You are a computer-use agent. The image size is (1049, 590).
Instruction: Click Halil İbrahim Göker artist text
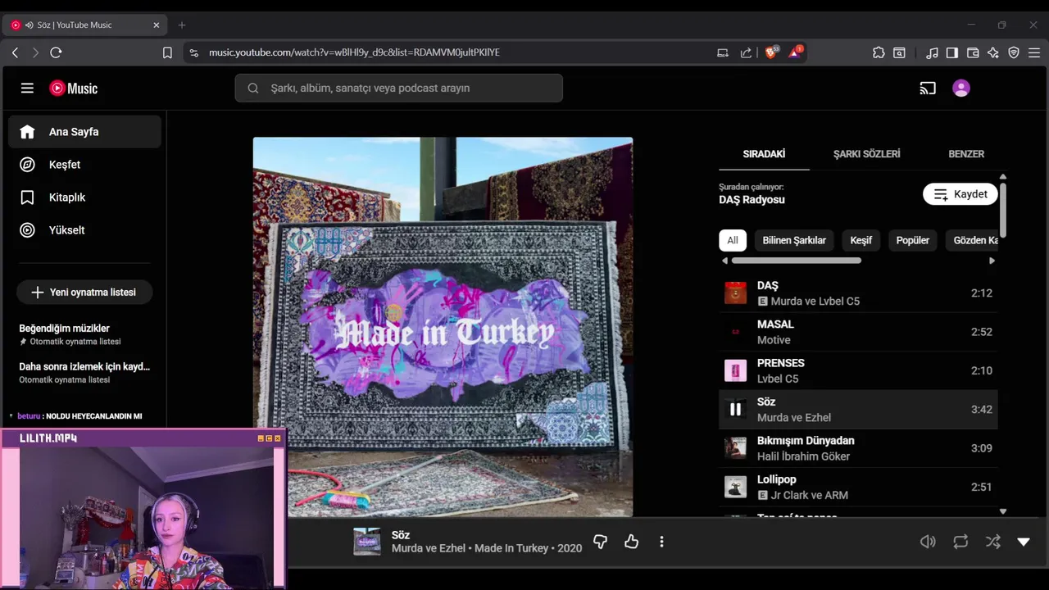tap(803, 456)
